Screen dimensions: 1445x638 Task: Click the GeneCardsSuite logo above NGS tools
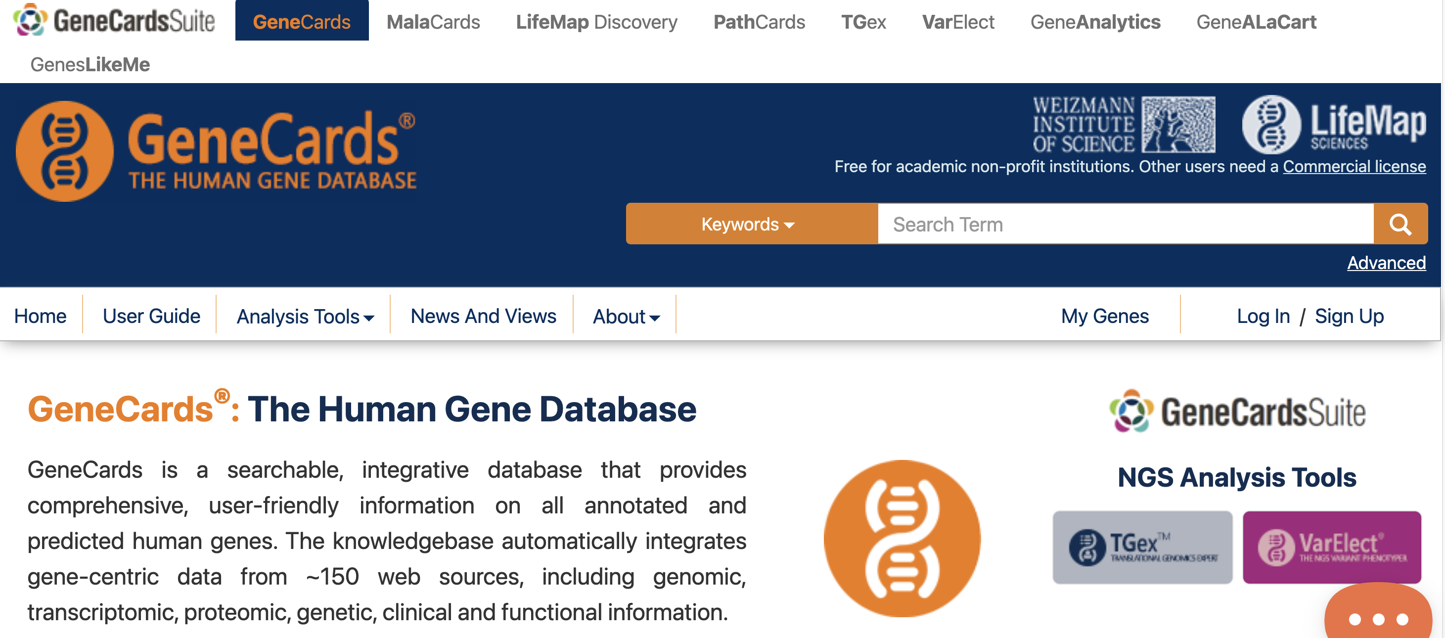pos(1237,411)
